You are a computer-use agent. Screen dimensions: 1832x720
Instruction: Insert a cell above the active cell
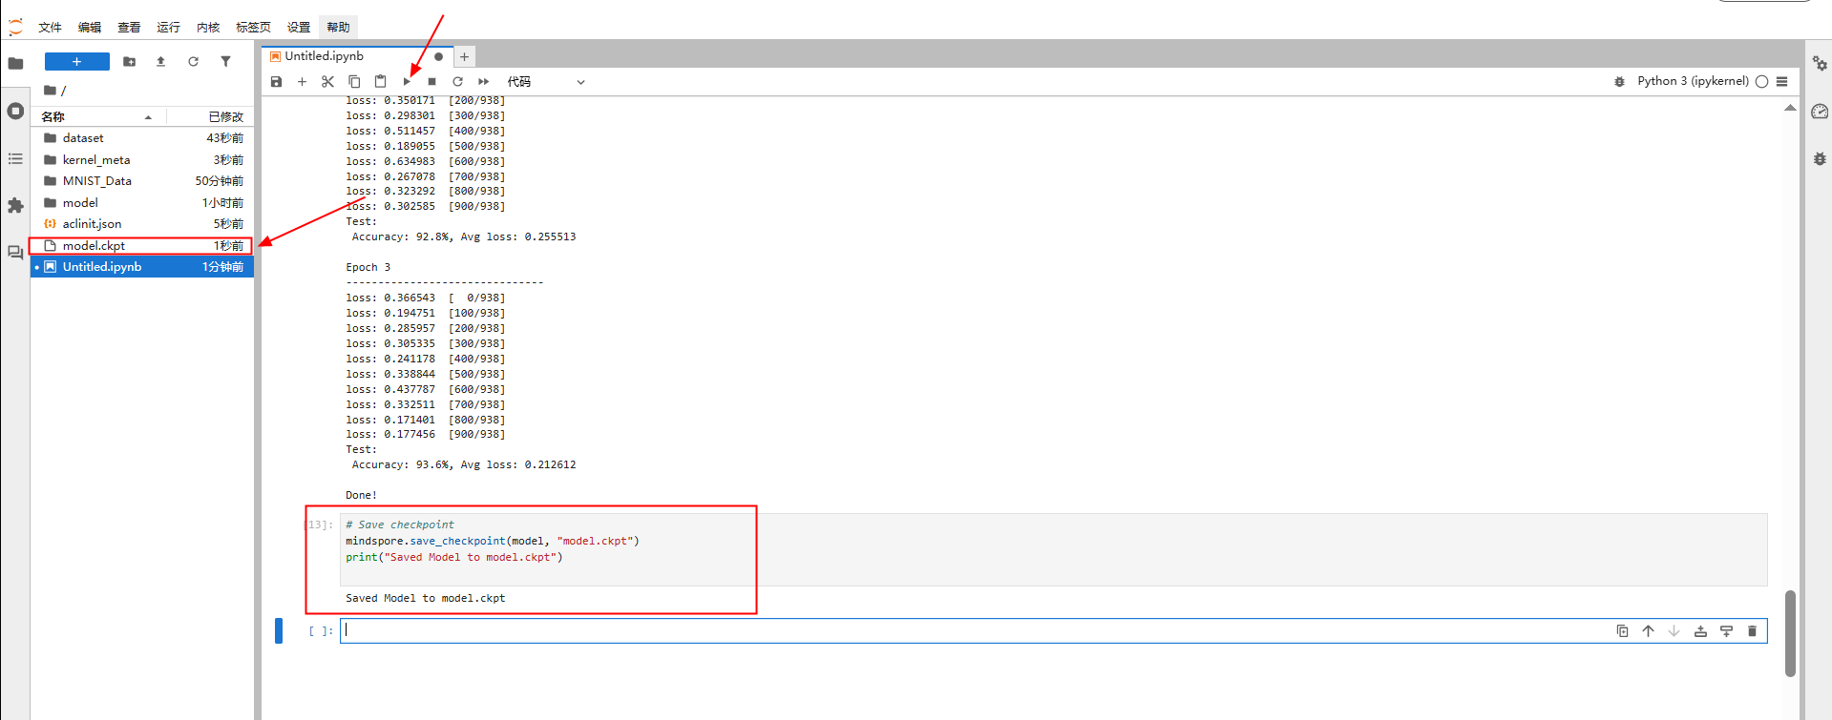point(1700,631)
